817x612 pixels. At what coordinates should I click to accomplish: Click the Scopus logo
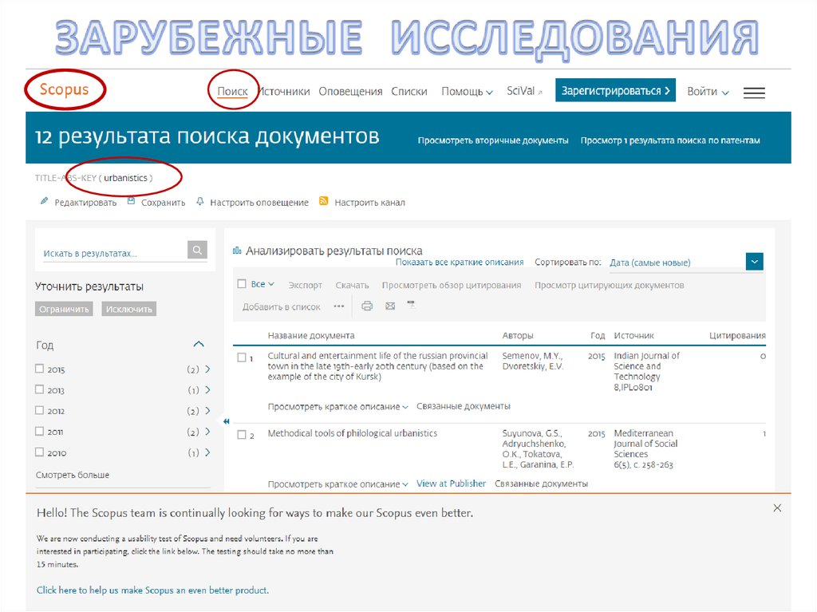(x=65, y=89)
